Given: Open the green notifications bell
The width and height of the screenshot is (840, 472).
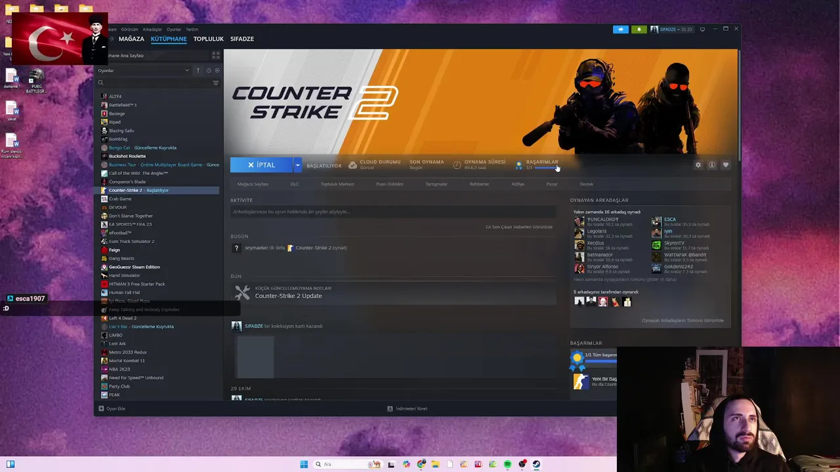Looking at the screenshot, I should tap(639, 29).
